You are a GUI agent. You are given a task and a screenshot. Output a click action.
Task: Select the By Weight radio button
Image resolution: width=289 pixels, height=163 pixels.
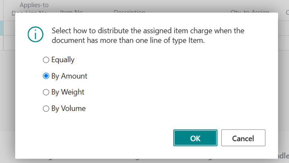[46, 92]
